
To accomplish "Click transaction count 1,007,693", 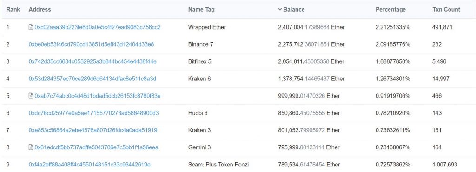I will click(445, 165).
